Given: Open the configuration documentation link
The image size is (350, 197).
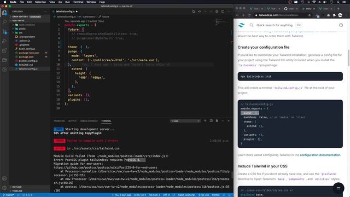Looking at the screenshot, I should [320, 155].
